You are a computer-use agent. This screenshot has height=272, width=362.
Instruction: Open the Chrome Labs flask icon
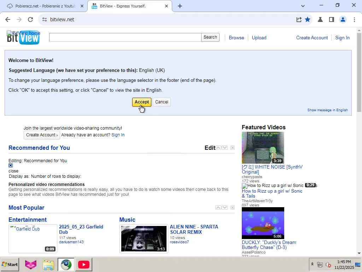click(320, 20)
